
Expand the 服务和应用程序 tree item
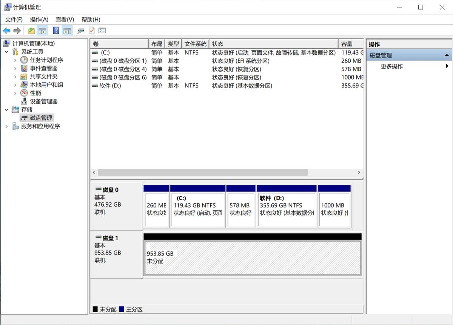tap(7, 126)
